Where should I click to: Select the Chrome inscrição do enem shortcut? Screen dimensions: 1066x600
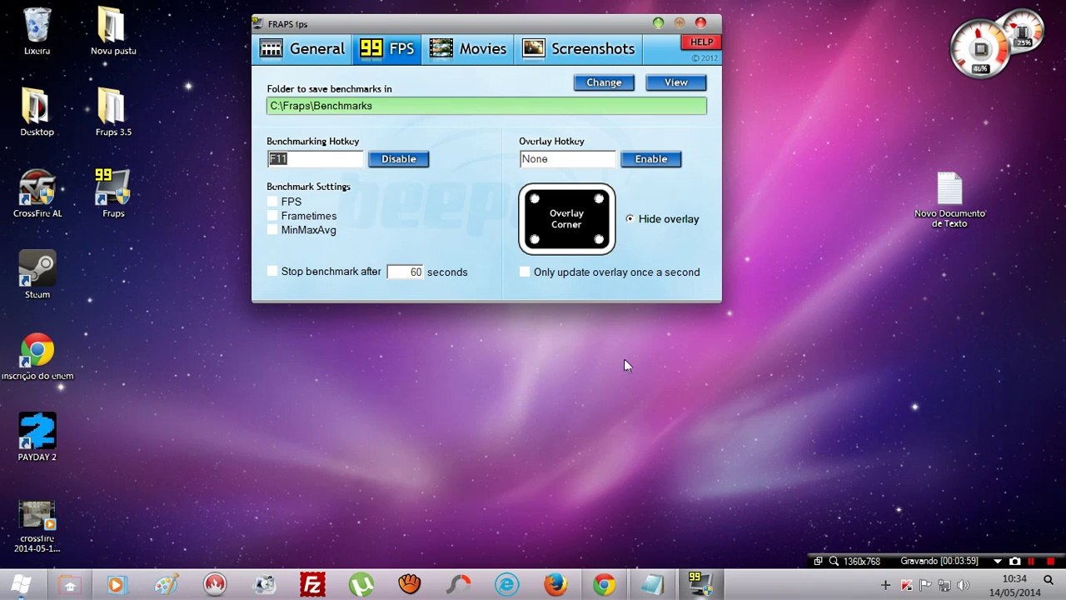[37, 356]
